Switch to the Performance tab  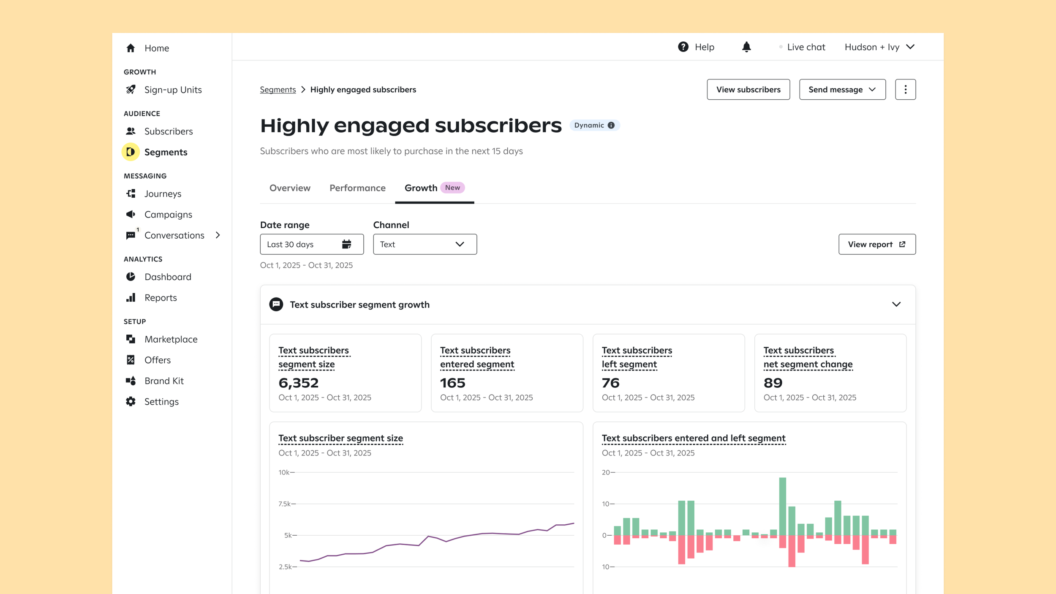tap(357, 188)
